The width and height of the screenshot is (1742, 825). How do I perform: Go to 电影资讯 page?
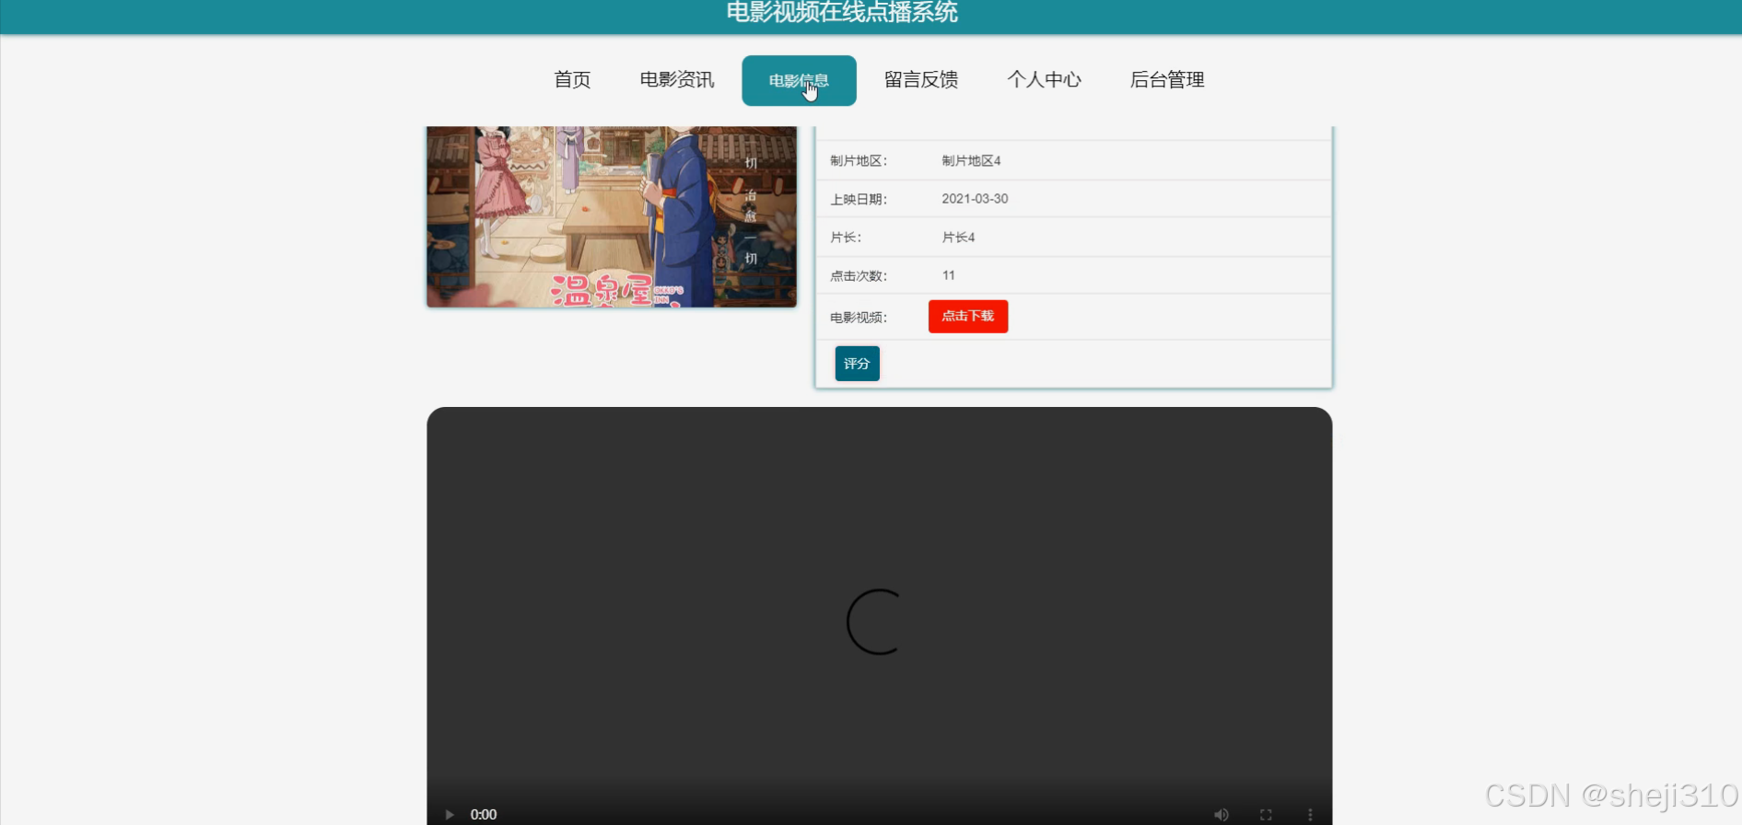click(677, 80)
